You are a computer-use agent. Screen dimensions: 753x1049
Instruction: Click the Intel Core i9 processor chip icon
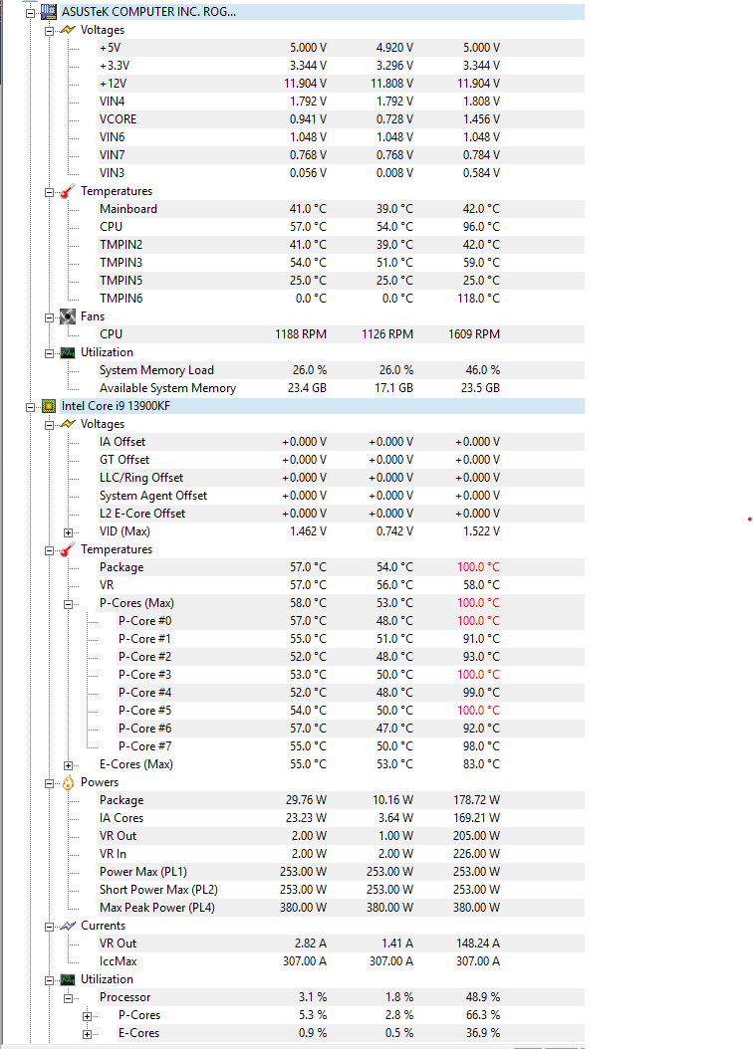[48, 406]
